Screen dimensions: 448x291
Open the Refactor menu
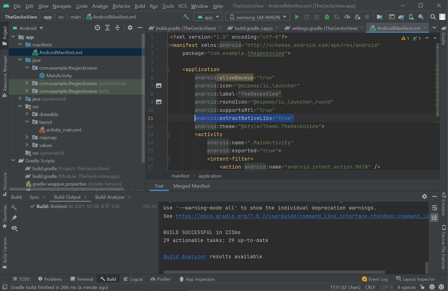[x=121, y=6]
